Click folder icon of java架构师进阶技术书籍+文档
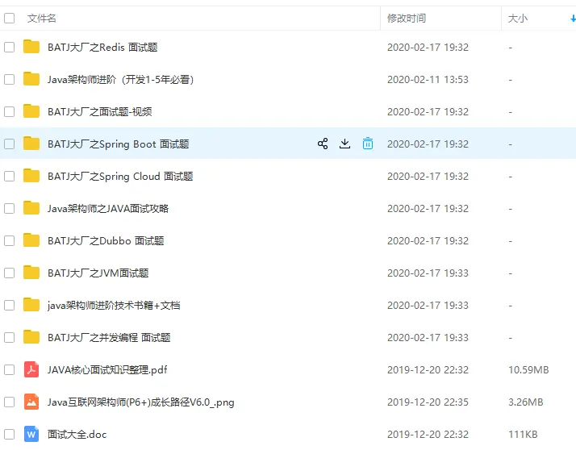This screenshot has width=576, height=450. point(31,306)
